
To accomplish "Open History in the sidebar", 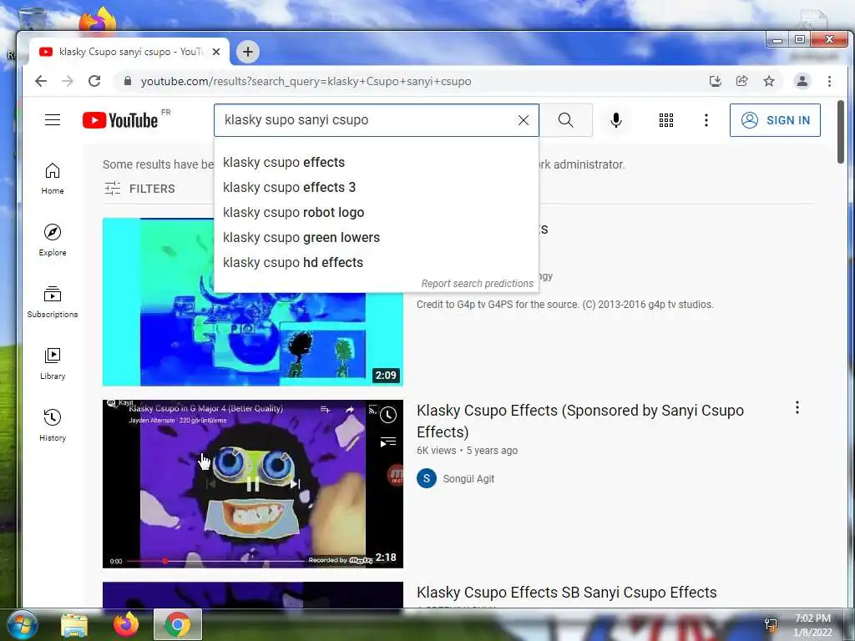I will click(x=53, y=425).
